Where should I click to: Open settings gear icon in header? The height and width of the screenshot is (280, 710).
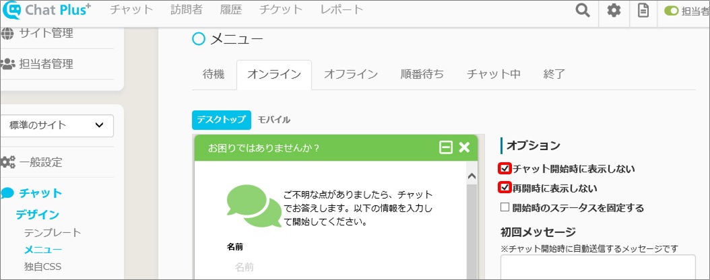pyautogui.click(x=614, y=10)
